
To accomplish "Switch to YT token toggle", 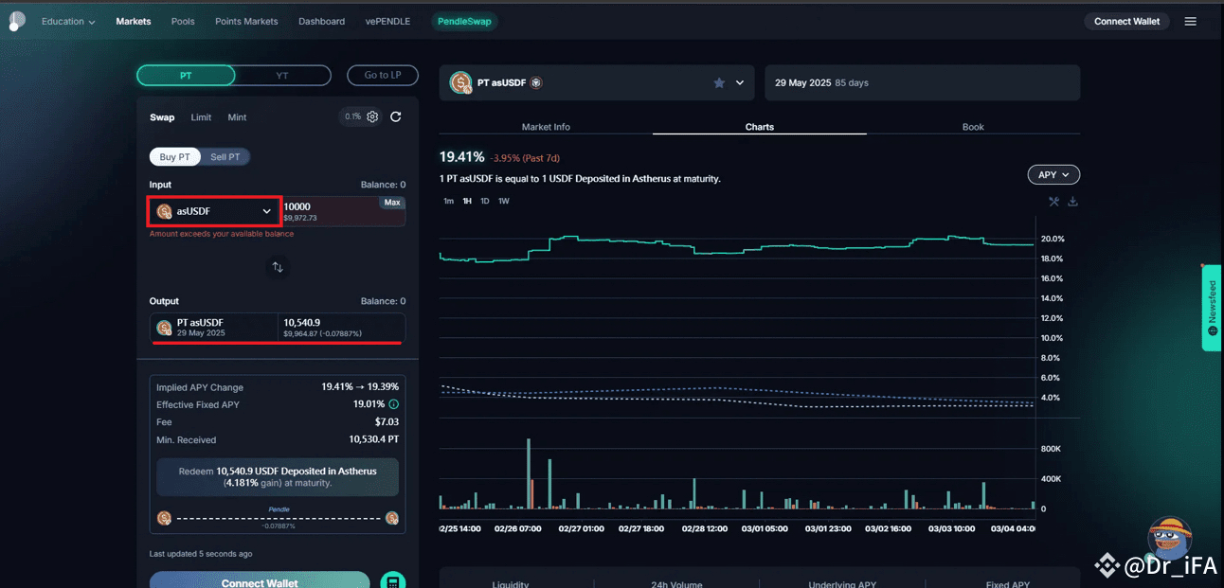I will pos(282,76).
